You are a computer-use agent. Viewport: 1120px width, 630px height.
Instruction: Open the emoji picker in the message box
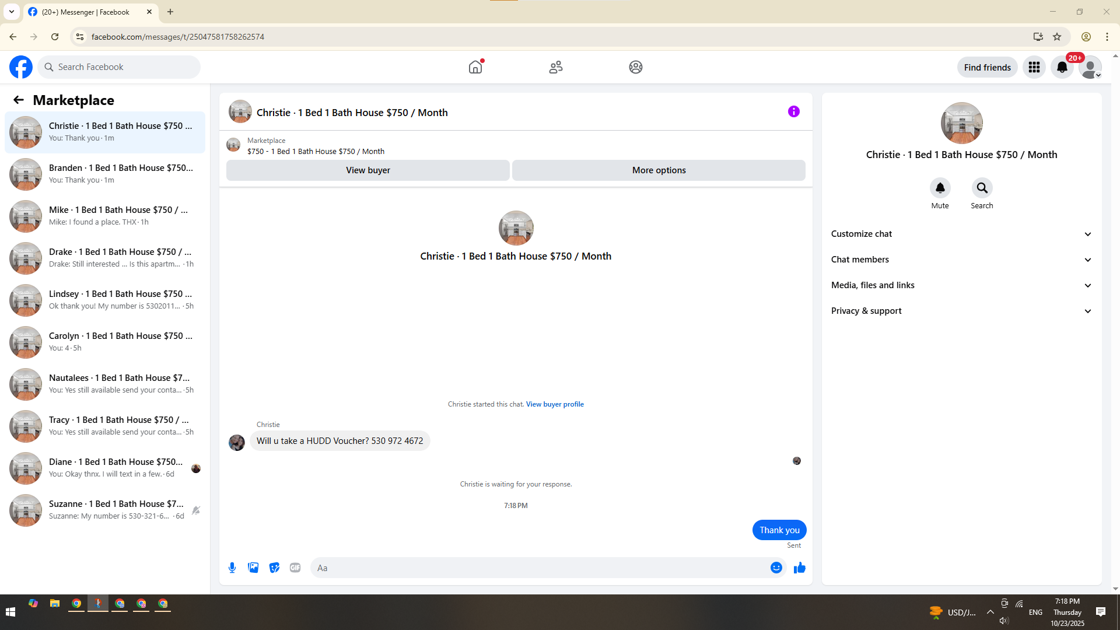pyautogui.click(x=776, y=568)
